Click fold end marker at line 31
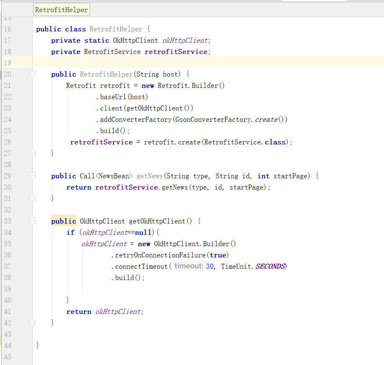Image resolution: width=384 pixels, height=365 pixels. click(32, 198)
